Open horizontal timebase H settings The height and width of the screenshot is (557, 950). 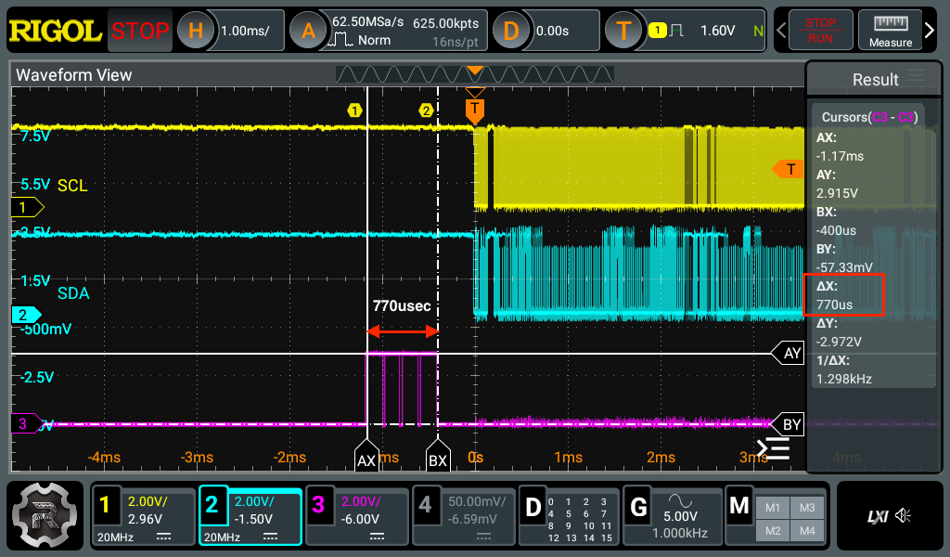[x=195, y=31]
